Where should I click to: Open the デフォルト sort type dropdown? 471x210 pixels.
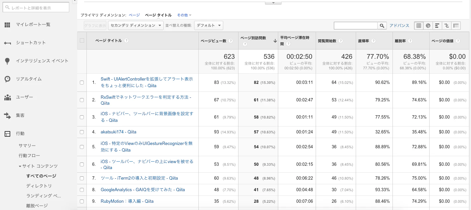pyautogui.click(x=209, y=25)
